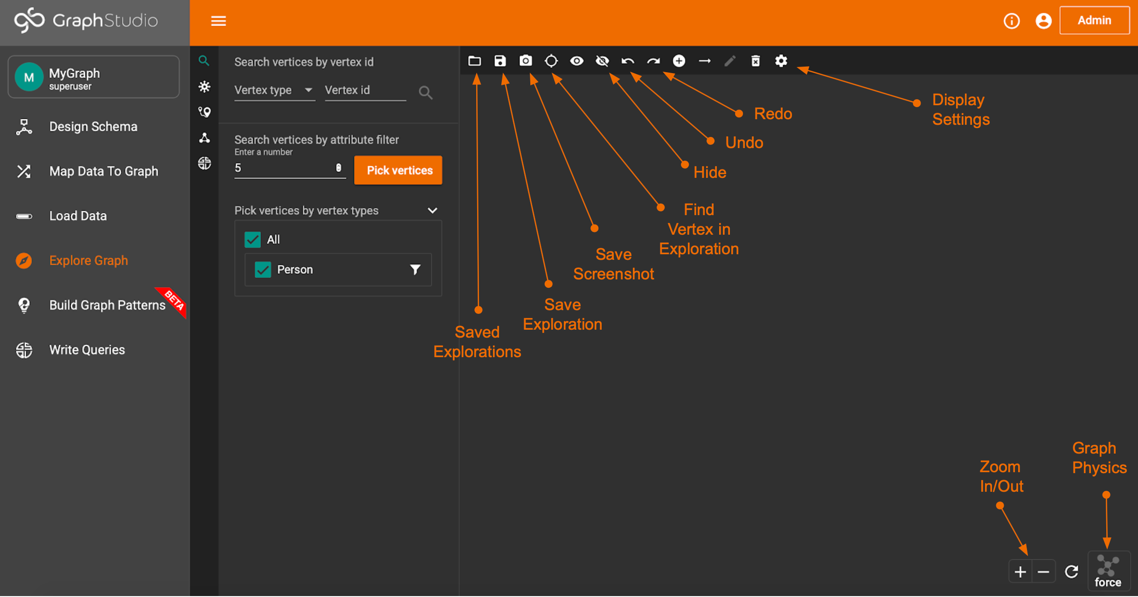The width and height of the screenshot is (1138, 597).
Task: Click the Save Exploration disk icon
Action: [500, 61]
